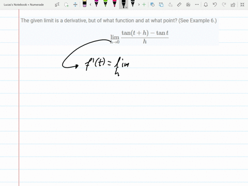
Task: Open the math assistant icon
Action: 188,5
